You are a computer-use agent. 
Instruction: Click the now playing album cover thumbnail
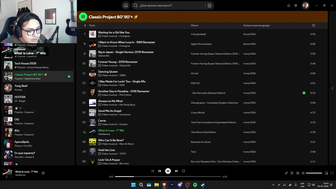click(7, 173)
